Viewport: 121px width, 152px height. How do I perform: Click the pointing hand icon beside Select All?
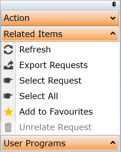pyautogui.click(x=8, y=96)
